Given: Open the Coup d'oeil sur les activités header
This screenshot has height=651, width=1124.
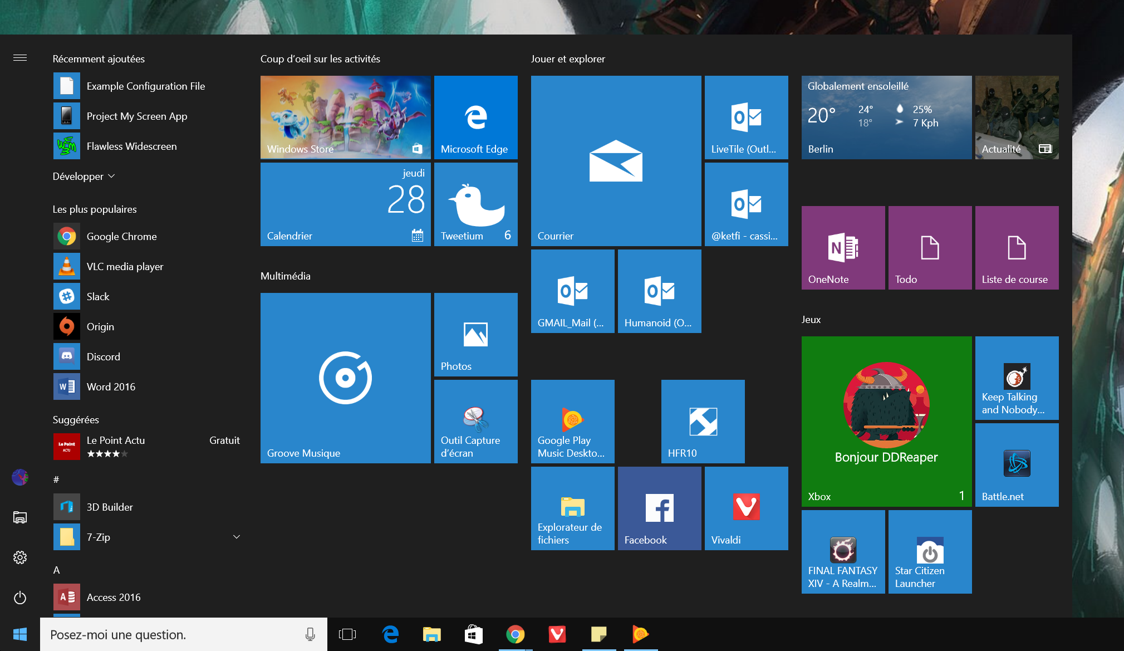Looking at the screenshot, I should [320, 59].
